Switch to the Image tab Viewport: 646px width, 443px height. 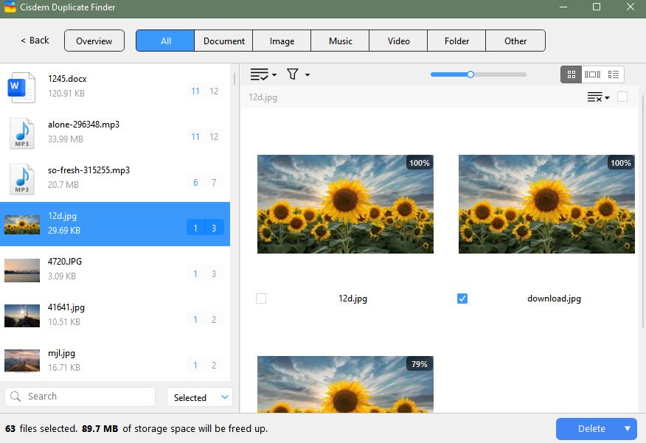[282, 41]
